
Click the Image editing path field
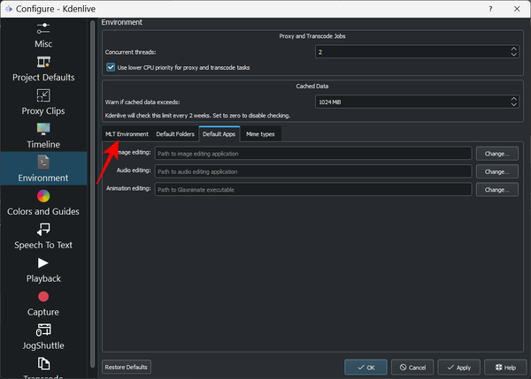pyautogui.click(x=313, y=154)
